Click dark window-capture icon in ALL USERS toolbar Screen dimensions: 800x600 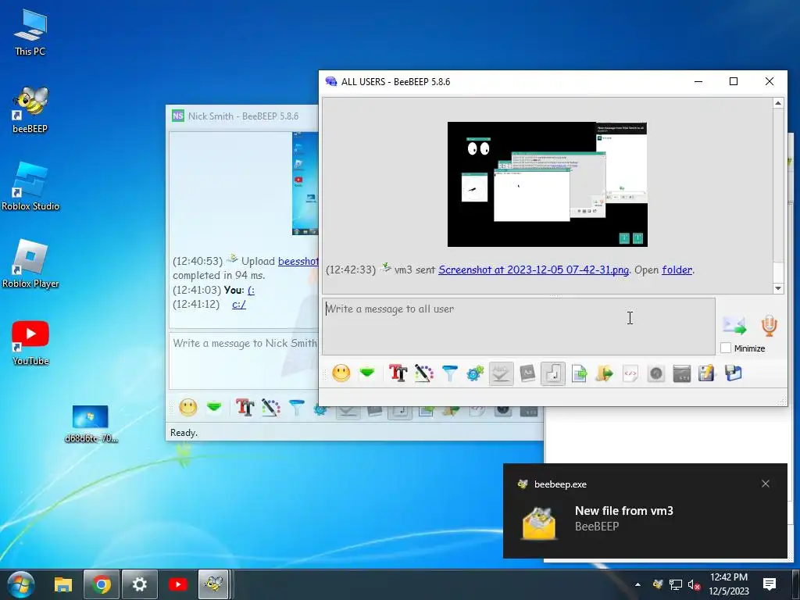point(681,373)
